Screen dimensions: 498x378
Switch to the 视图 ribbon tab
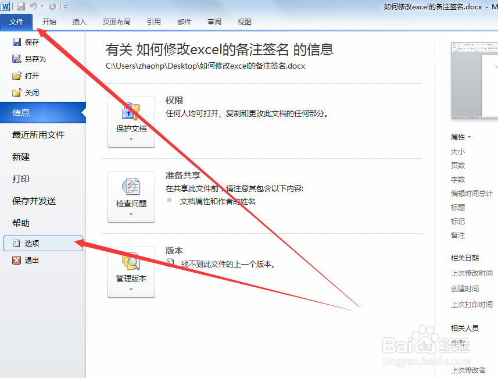(245, 22)
